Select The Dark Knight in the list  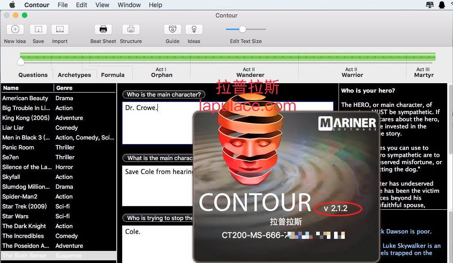59,226
